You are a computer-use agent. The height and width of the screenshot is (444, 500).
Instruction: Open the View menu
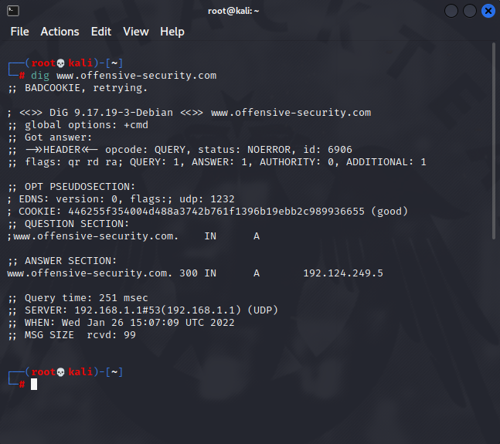[136, 32]
